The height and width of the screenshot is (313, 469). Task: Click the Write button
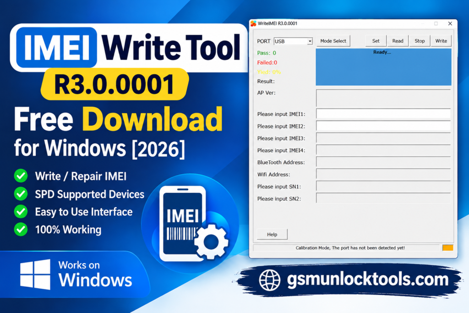tap(441, 41)
